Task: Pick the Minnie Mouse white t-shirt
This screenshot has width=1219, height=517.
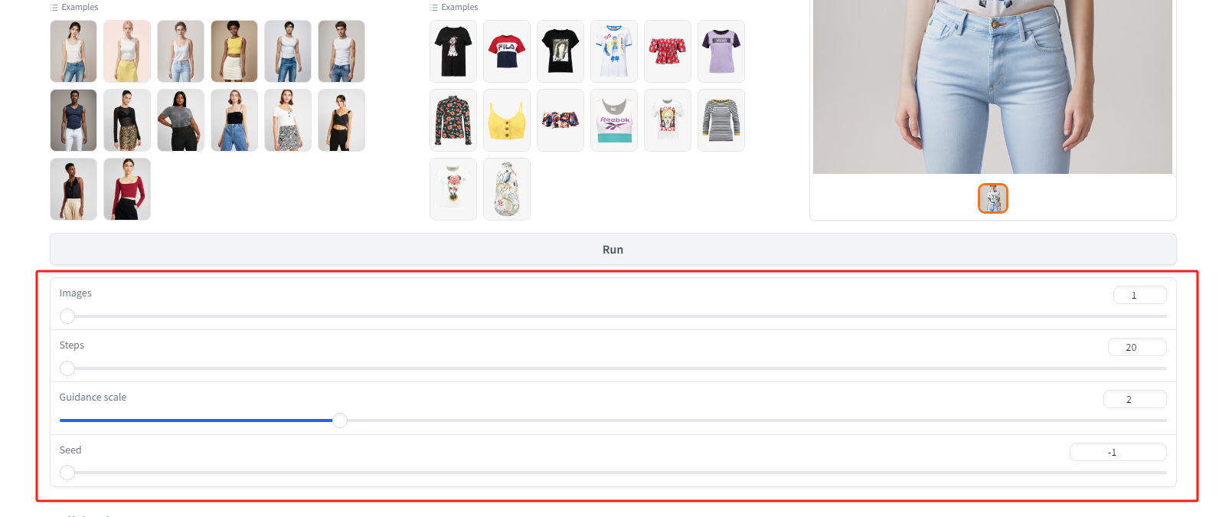Action: pyautogui.click(x=453, y=189)
